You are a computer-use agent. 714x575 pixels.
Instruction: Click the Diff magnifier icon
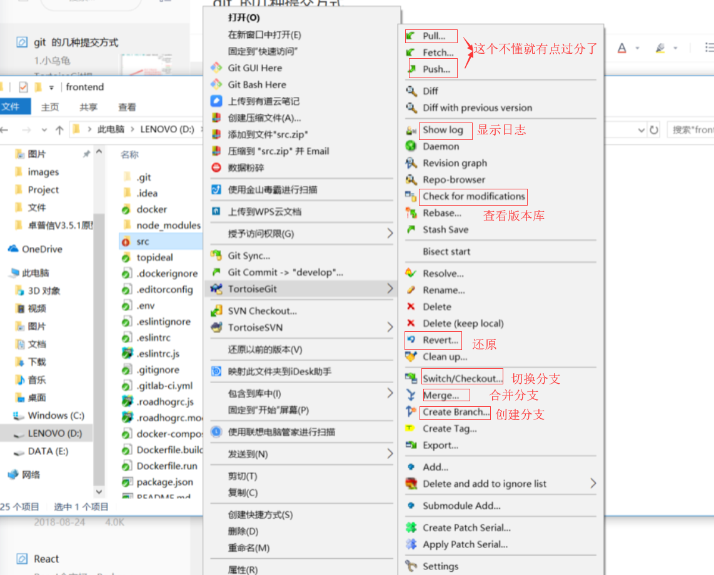pyautogui.click(x=411, y=91)
